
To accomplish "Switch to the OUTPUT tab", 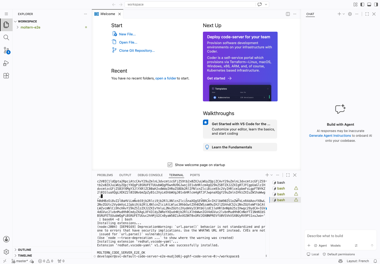I will (125, 175).
